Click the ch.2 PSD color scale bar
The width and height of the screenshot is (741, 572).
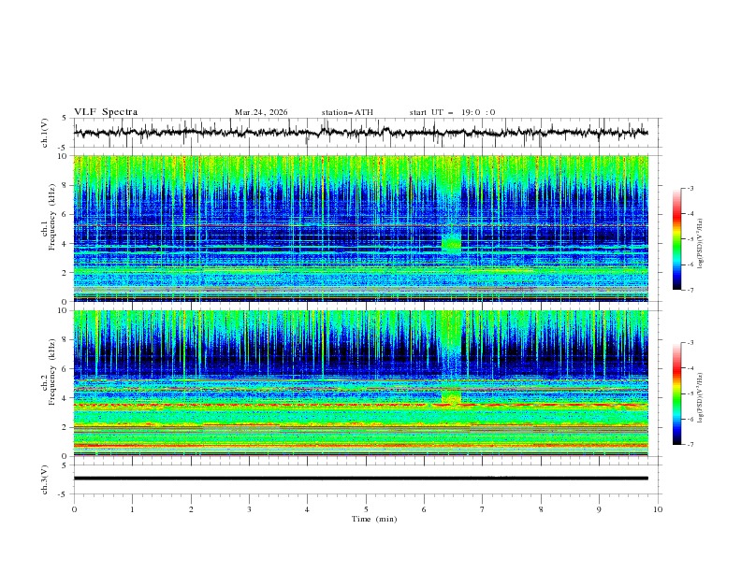point(677,393)
